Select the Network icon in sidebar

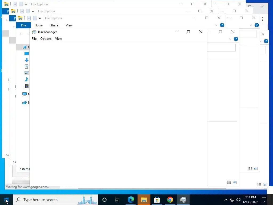point(25,103)
